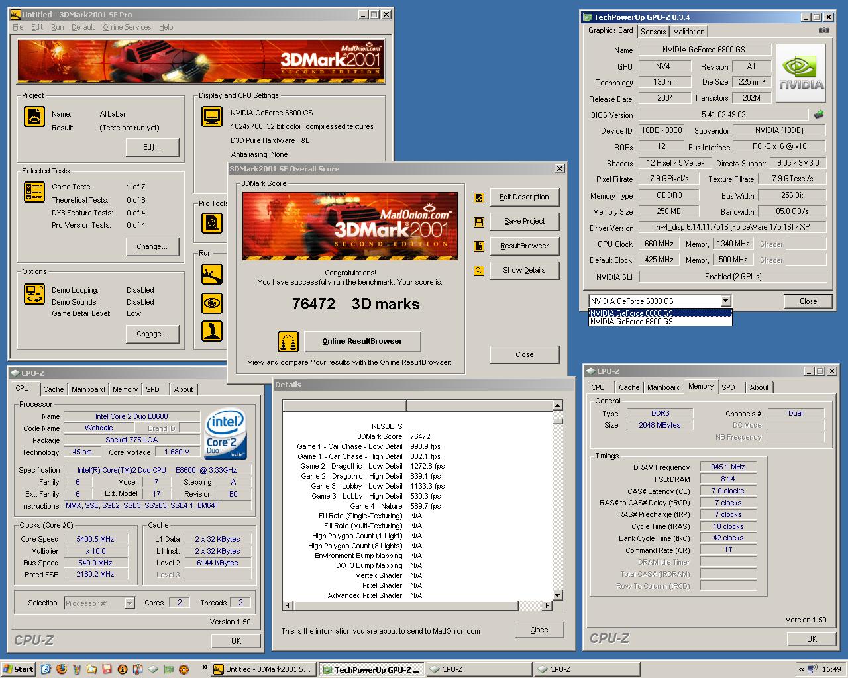
Task: Click Edit... button in Project group
Action: 152,148
